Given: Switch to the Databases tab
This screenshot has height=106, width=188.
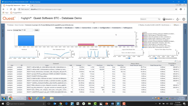Looking at the screenshot, I should 69,28.
